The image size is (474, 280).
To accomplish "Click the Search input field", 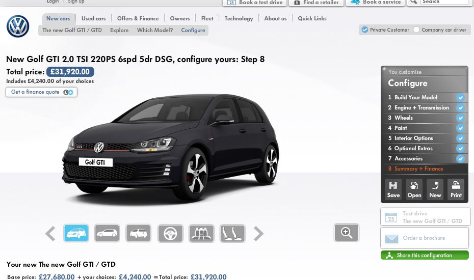I will click(x=443, y=2).
